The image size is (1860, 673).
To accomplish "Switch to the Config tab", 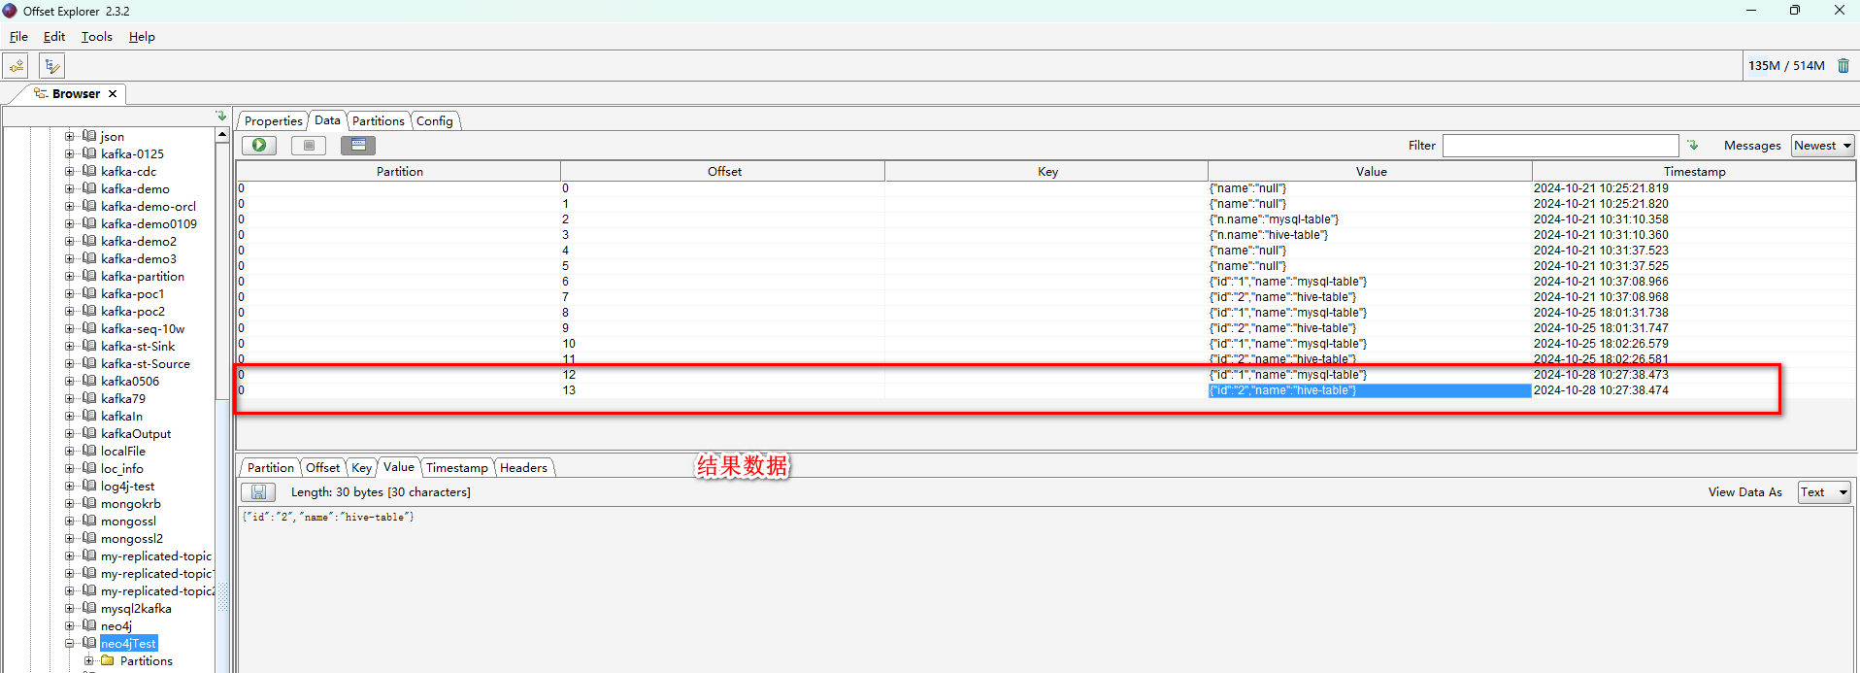I will click(x=435, y=121).
